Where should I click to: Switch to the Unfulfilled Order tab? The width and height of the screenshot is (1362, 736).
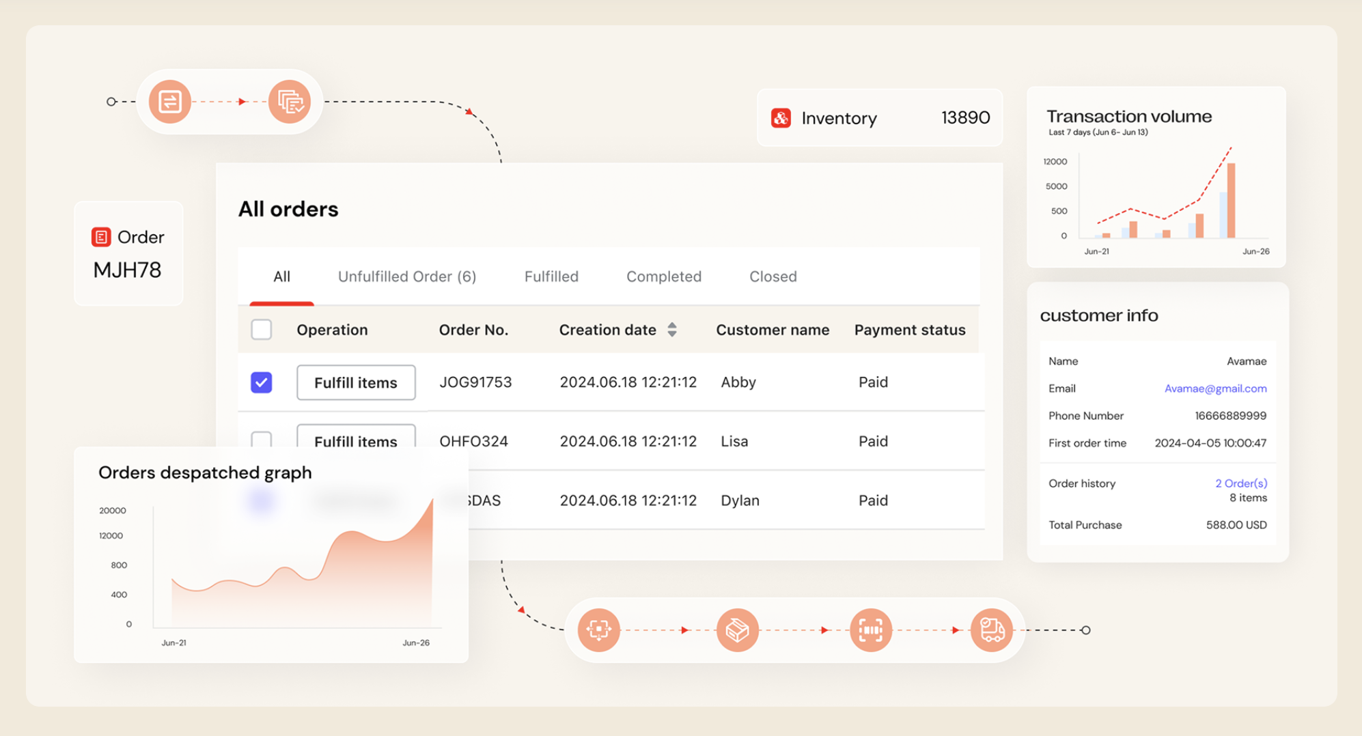click(x=407, y=277)
